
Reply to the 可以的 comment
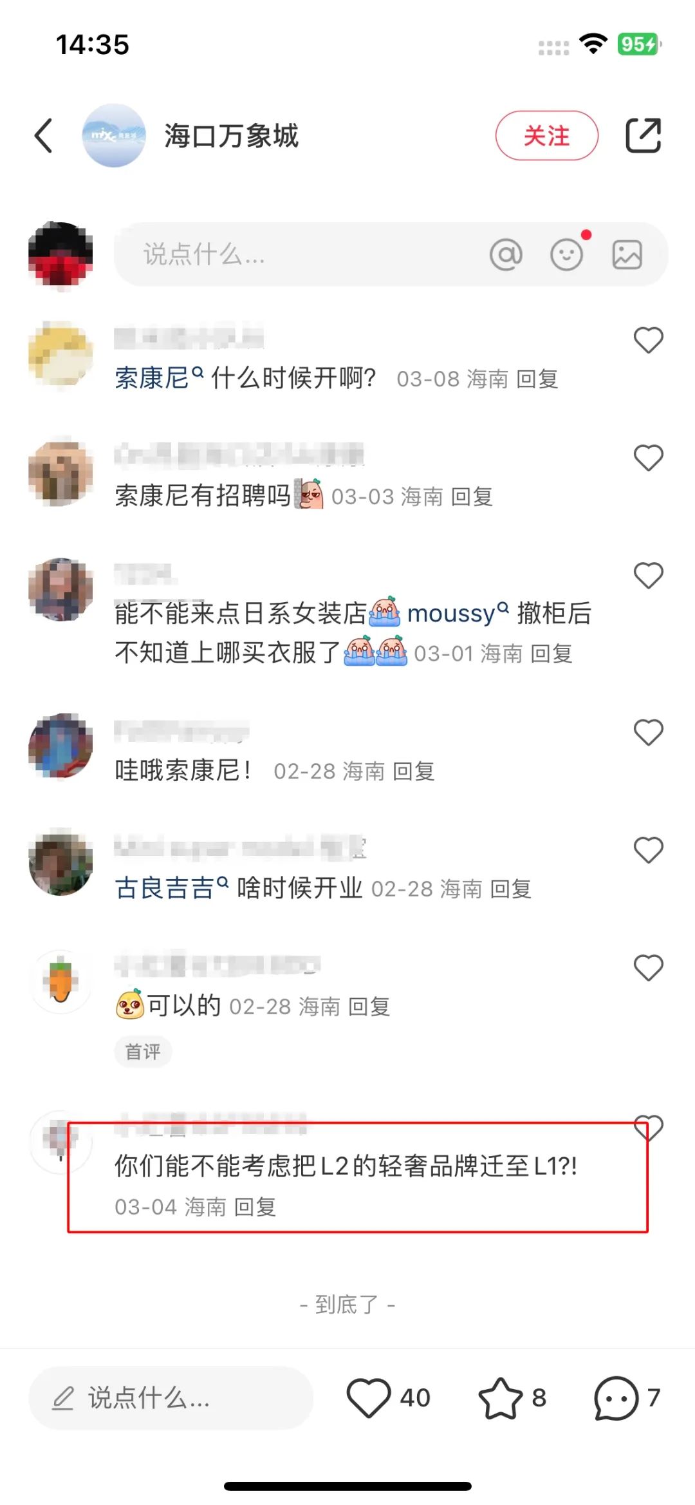pyautogui.click(x=369, y=1007)
